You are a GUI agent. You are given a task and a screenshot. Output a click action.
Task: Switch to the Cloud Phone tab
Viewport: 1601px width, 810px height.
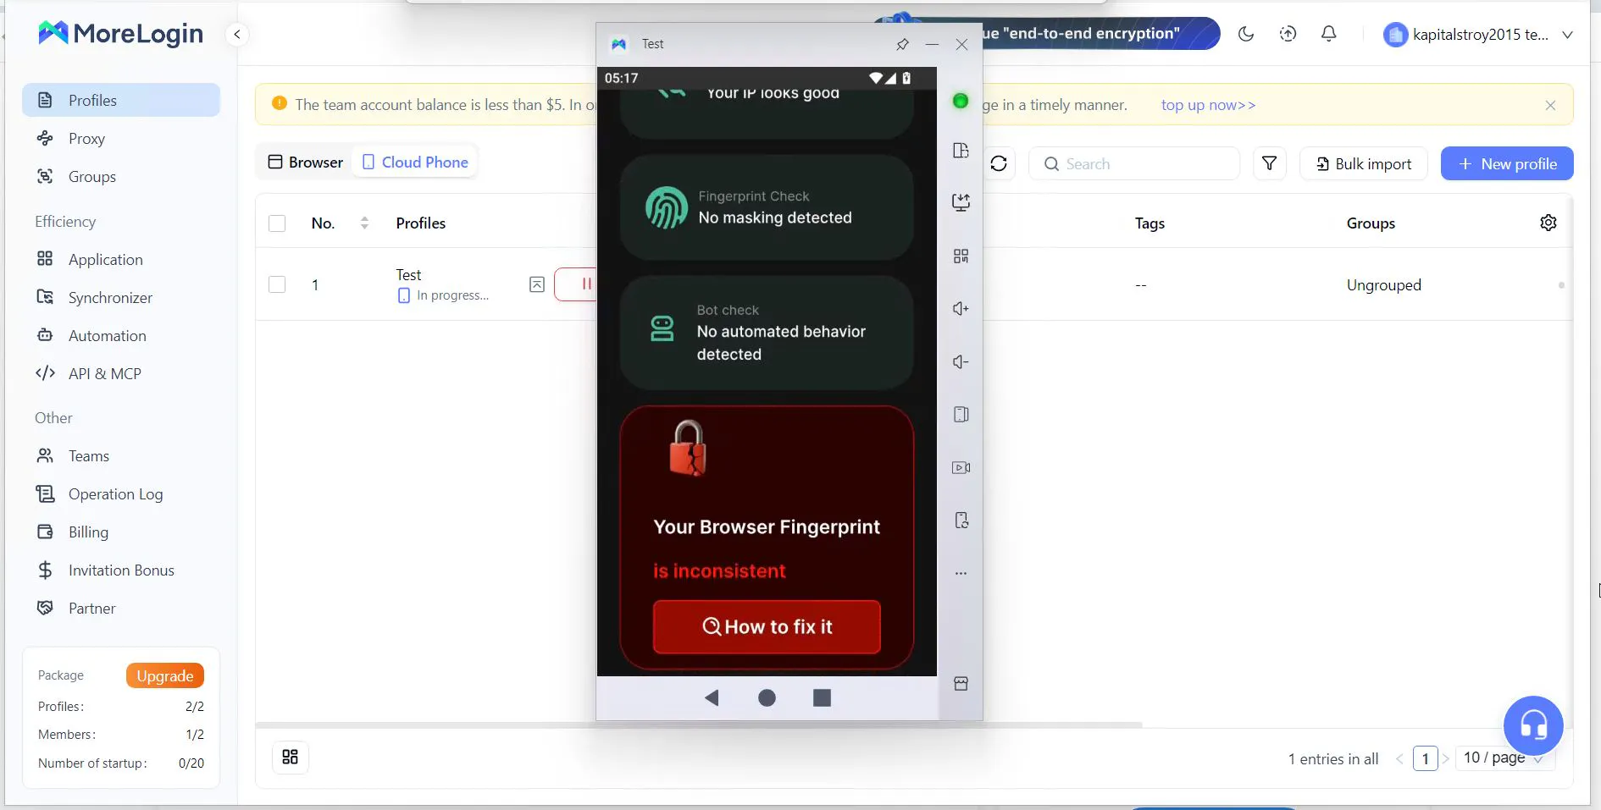(415, 162)
